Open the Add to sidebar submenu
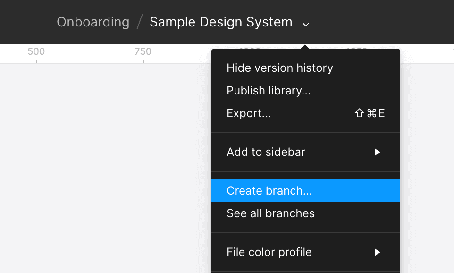 tap(306, 152)
